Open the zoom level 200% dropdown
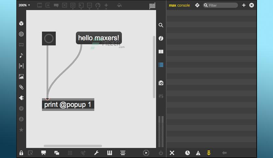273x158 pixels. coord(24,5)
